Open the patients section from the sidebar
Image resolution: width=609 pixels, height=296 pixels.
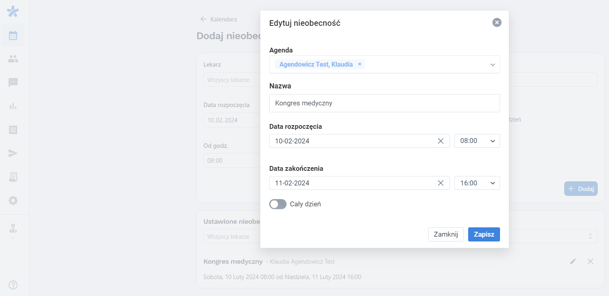pos(13,59)
